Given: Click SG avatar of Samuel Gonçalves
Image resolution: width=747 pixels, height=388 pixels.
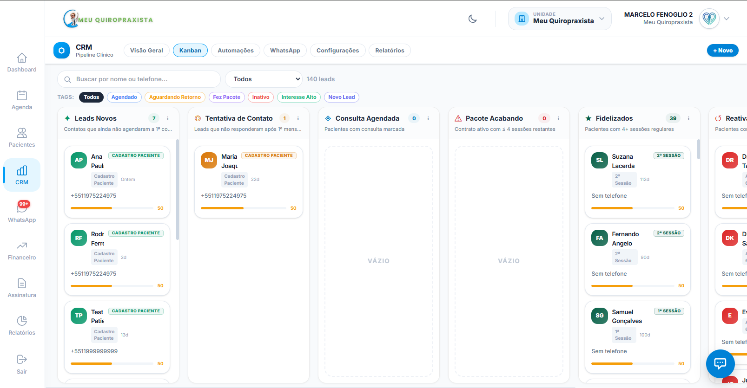Looking at the screenshot, I should point(600,316).
